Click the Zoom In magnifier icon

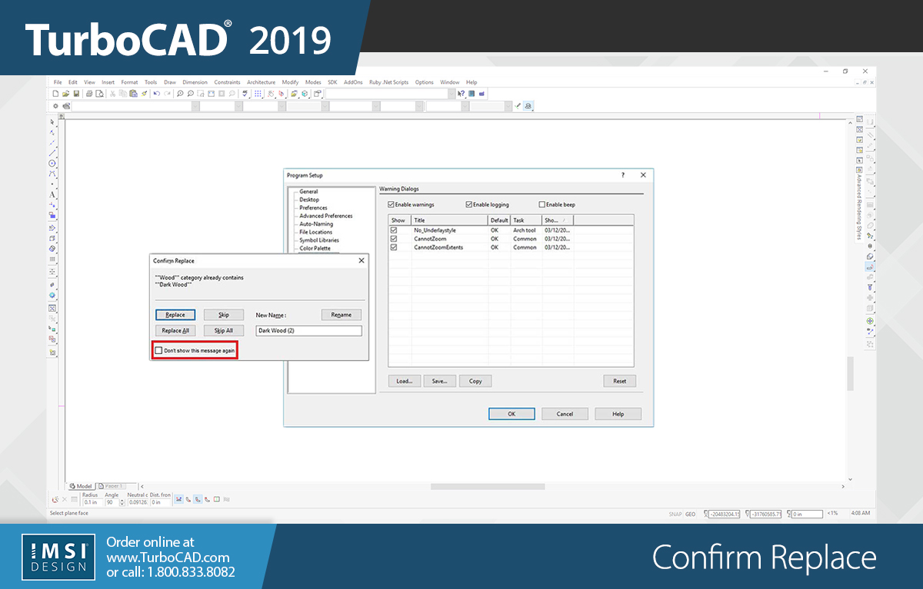point(180,94)
